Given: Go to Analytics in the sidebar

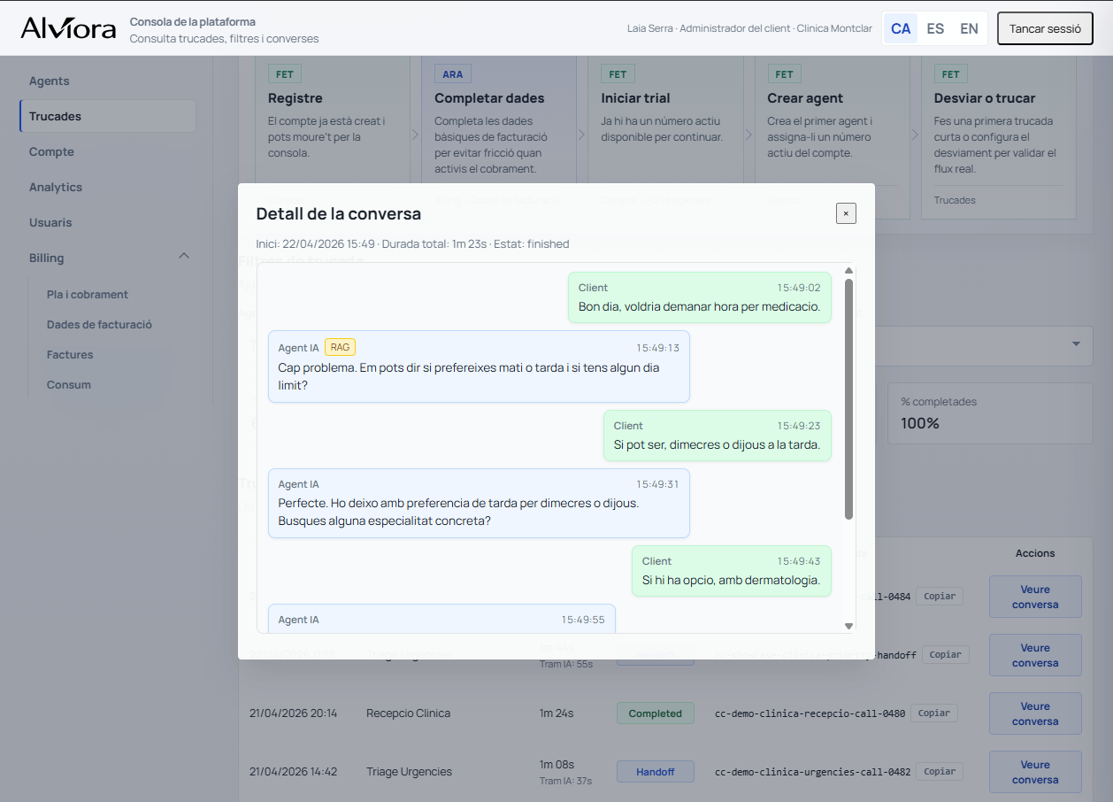Looking at the screenshot, I should (x=108, y=187).
